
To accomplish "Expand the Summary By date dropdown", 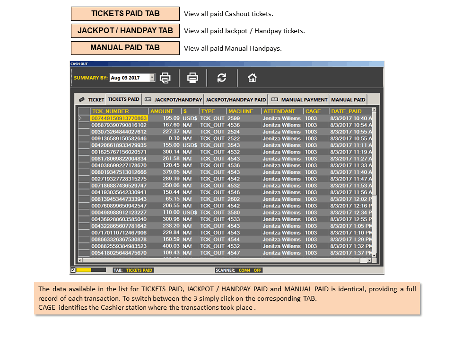I will point(152,77).
